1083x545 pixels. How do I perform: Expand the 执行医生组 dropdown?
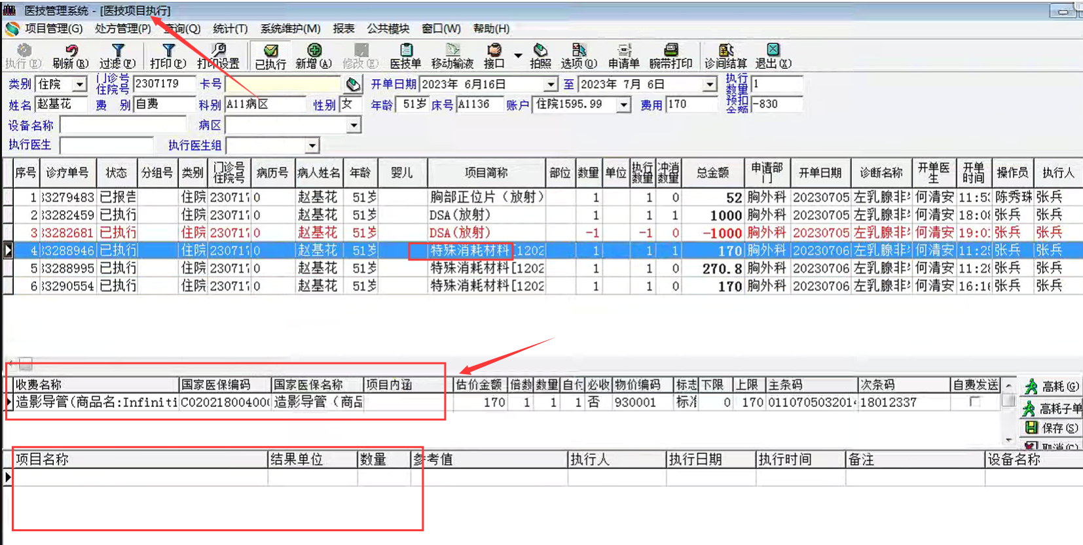pyautogui.click(x=312, y=145)
